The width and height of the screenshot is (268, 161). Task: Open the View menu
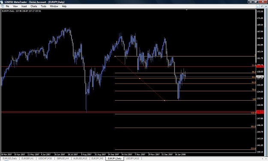(15, 6)
